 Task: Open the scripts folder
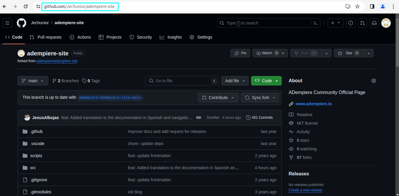click(36, 156)
